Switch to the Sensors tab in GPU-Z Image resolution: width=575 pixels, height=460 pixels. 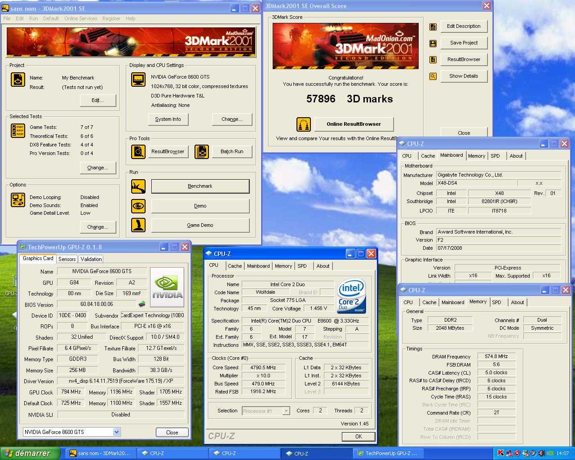(67, 259)
